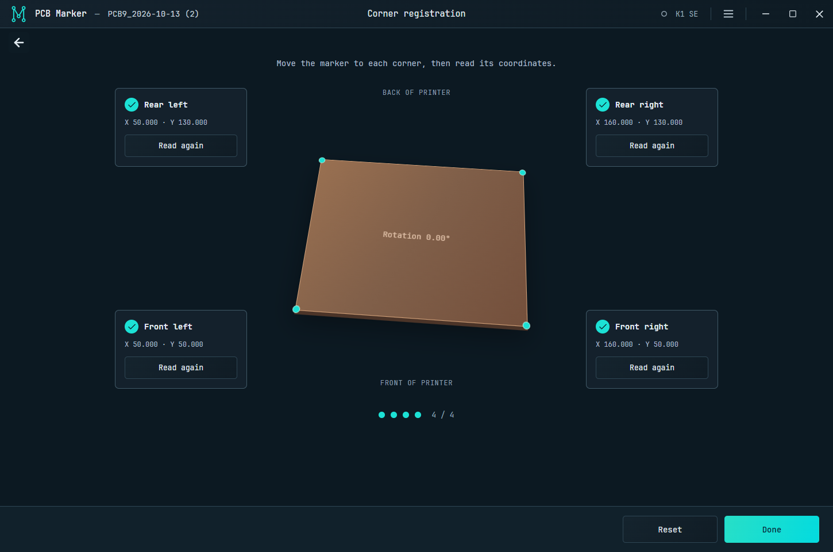Click the Corner registration title
The height and width of the screenshot is (552, 833).
click(x=416, y=14)
